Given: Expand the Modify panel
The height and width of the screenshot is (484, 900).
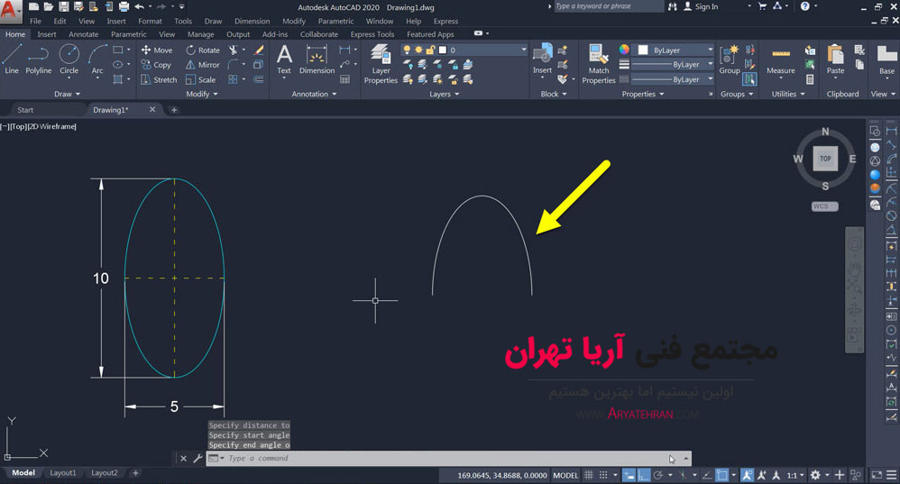Looking at the screenshot, I should (201, 94).
